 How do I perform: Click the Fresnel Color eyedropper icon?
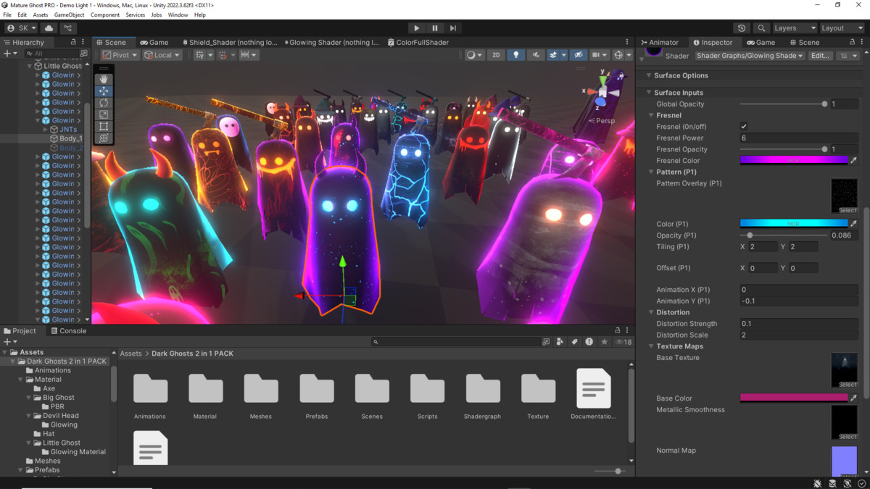(x=853, y=161)
